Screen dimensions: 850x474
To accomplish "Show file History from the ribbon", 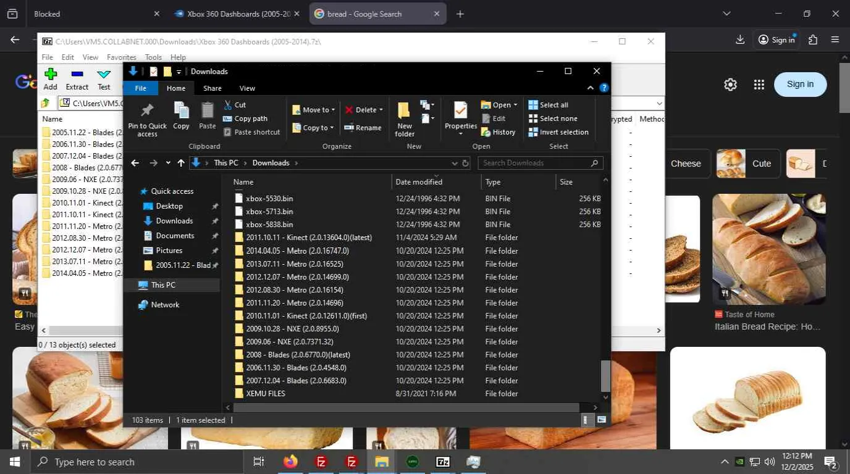I will 499,132.
